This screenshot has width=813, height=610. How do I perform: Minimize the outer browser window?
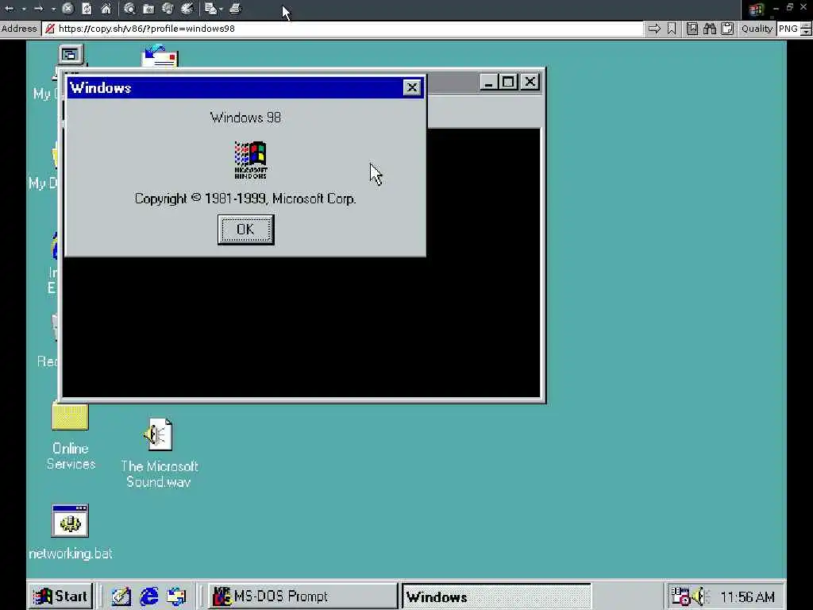776,8
